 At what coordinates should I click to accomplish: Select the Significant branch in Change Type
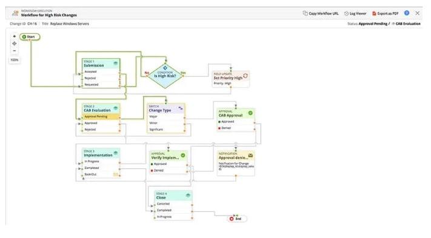(x=166, y=130)
